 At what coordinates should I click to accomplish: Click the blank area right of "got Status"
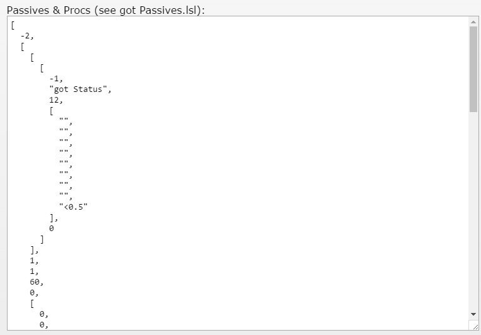point(252,89)
